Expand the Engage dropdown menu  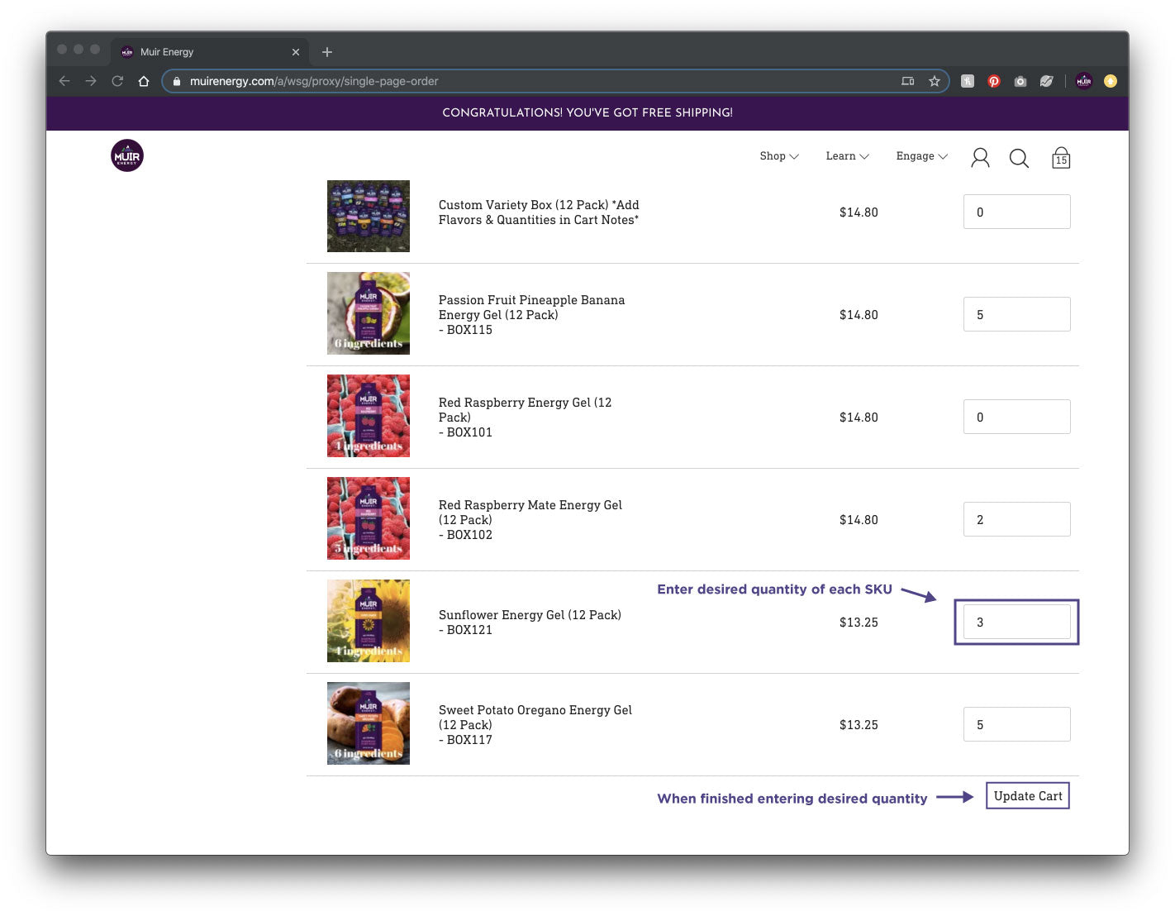[921, 156]
